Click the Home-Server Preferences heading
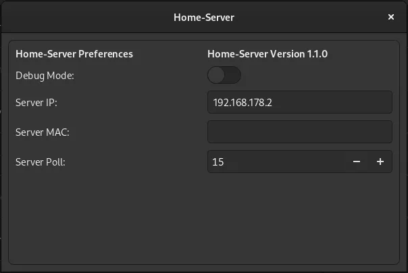 (x=74, y=54)
